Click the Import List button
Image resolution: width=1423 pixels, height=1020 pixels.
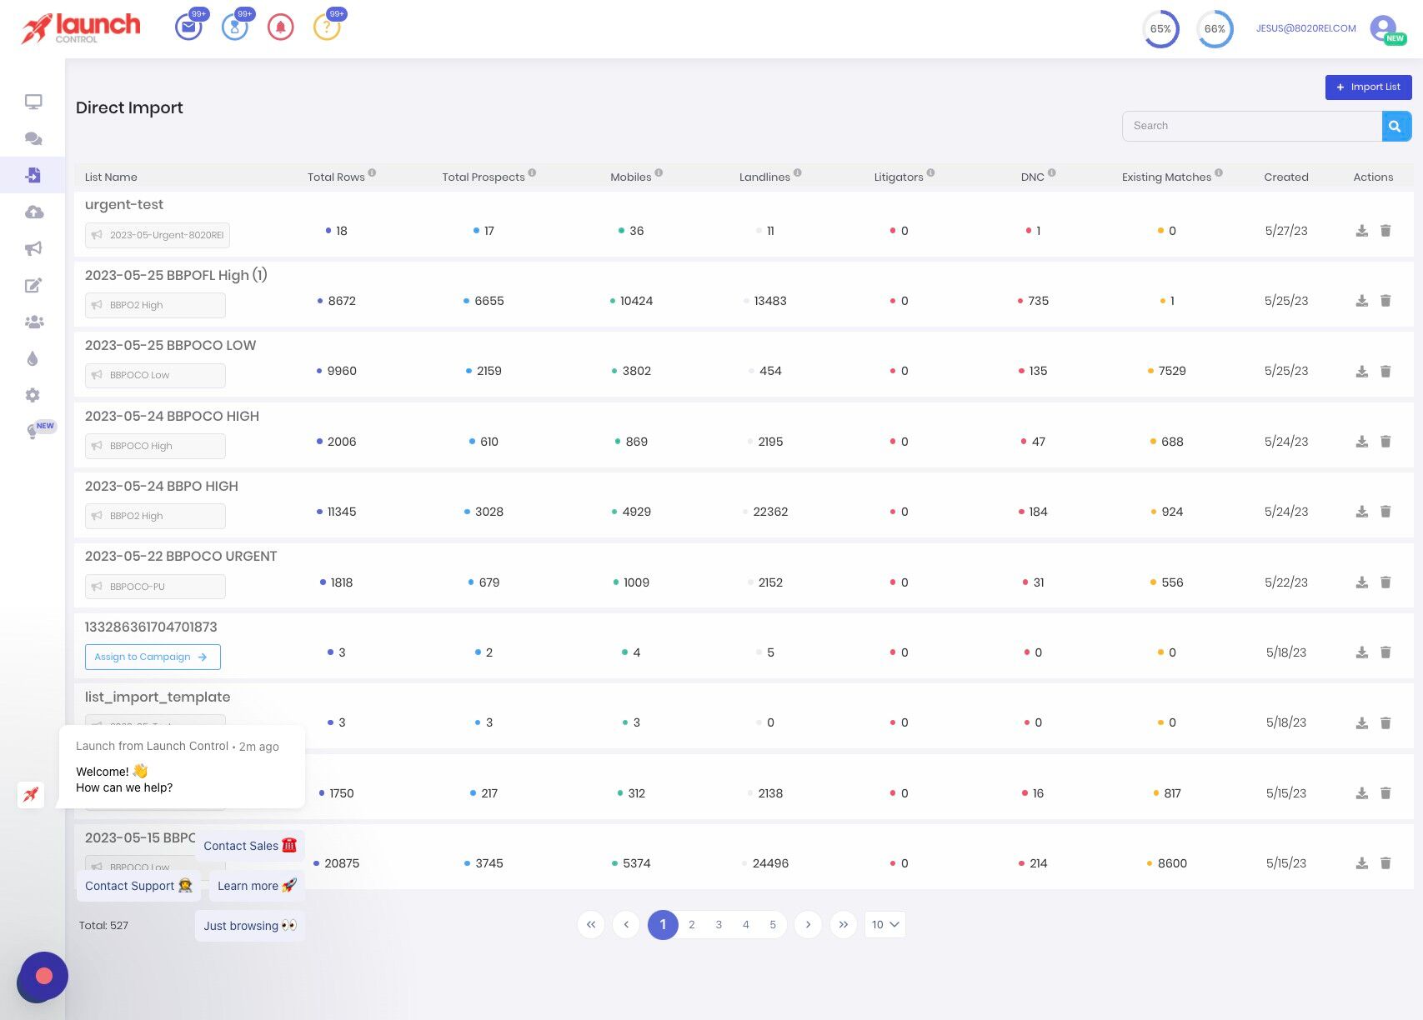[1368, 87]
